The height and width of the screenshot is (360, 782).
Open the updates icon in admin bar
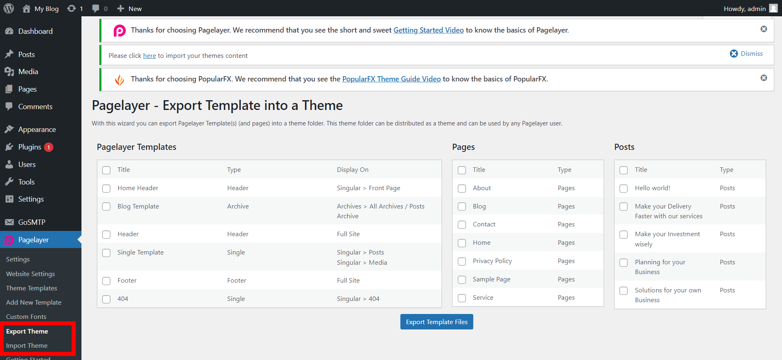[x=72, y=9]
